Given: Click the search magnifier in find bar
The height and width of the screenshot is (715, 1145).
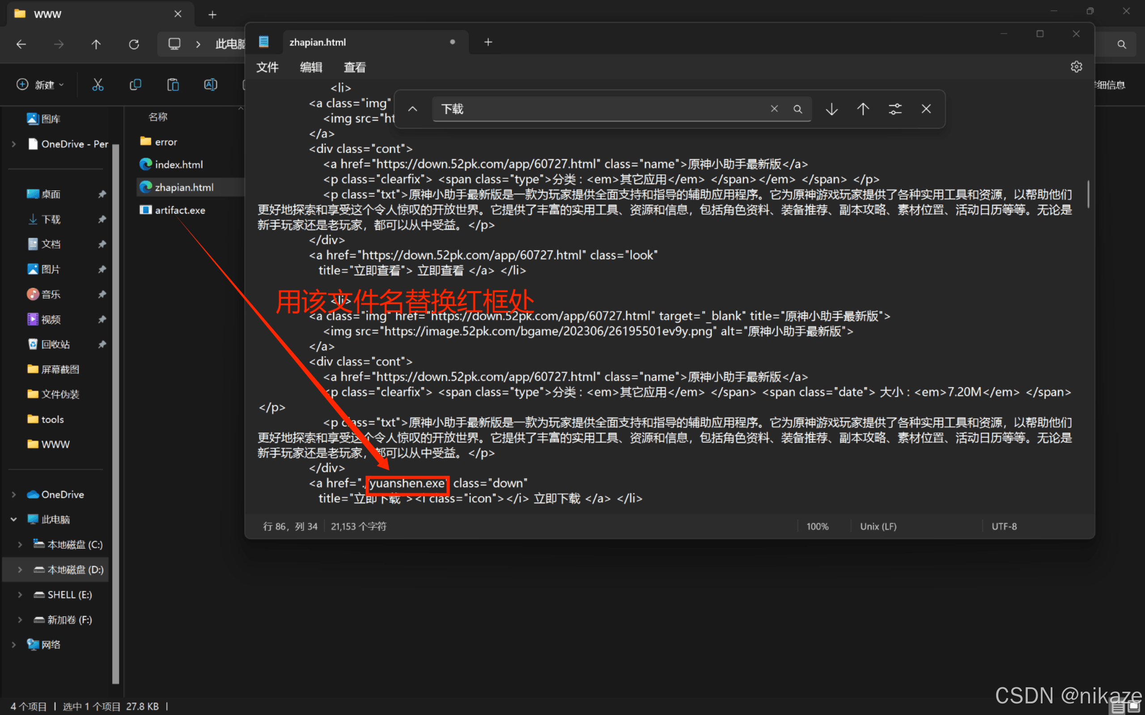Looking at the screenshot, I should click(x=798, y=109).
